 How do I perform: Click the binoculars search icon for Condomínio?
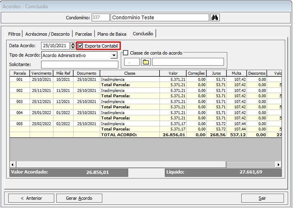[215, 18]
